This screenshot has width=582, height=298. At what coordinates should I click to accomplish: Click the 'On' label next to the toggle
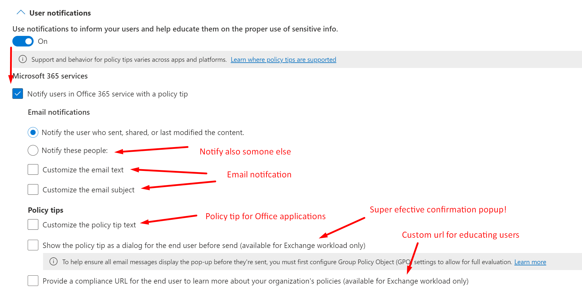(43, 41)
